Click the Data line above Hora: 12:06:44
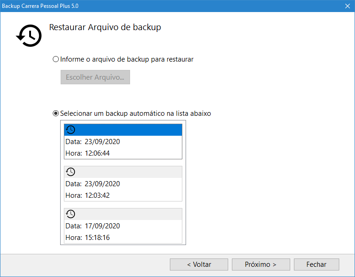Image resolution: width=355 pixels, height=277 pixels. click(93, 142)
